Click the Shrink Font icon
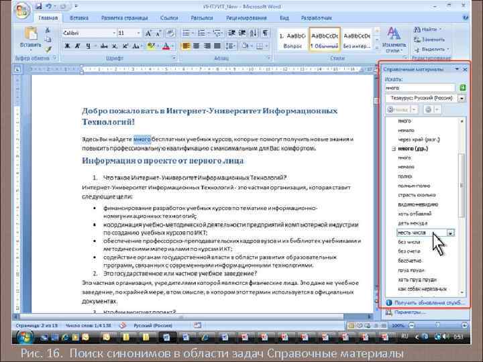Image resolution: width=483 pixels, height=362 pixels. click(x=158, y=34)
